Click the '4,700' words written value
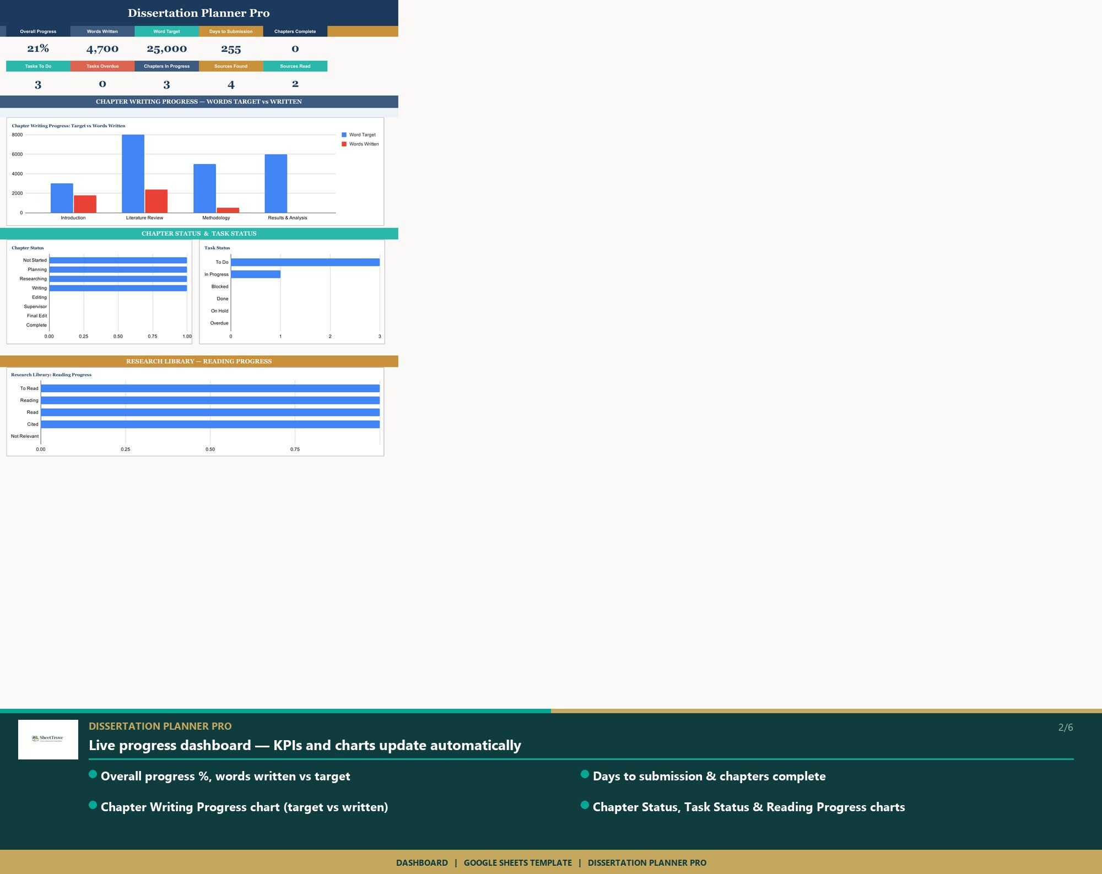This screenshot has width=1102, height=874. [x=102, y=49]
